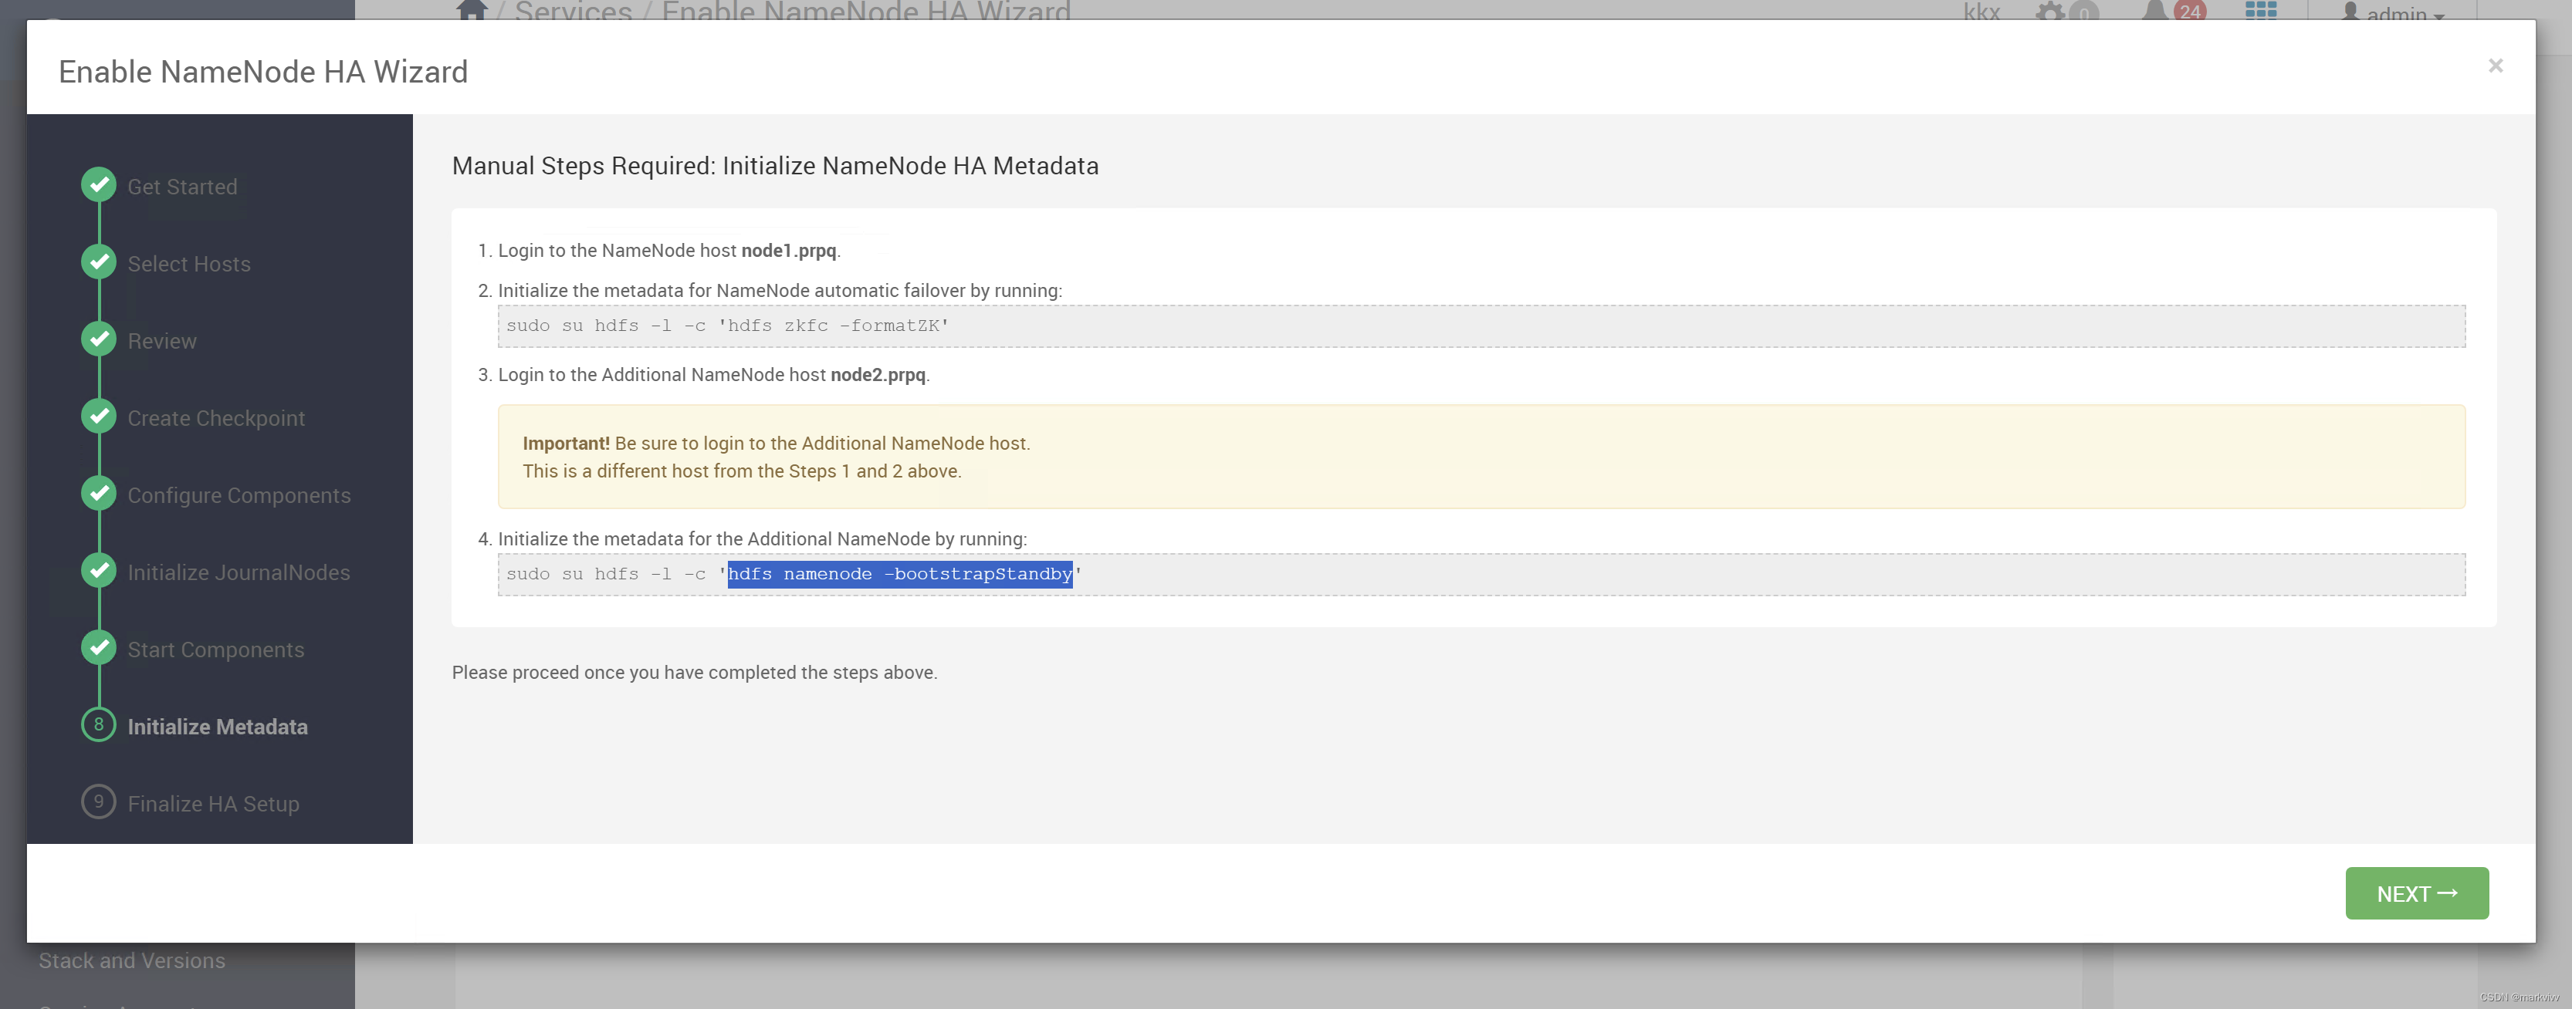Select the Initialize Metadata wizard step label
The width and height of the screenshot is (2572, 1009).
(218, 727)
